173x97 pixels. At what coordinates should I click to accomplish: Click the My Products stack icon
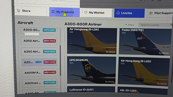pyautogui.click(x=53, y=12)
